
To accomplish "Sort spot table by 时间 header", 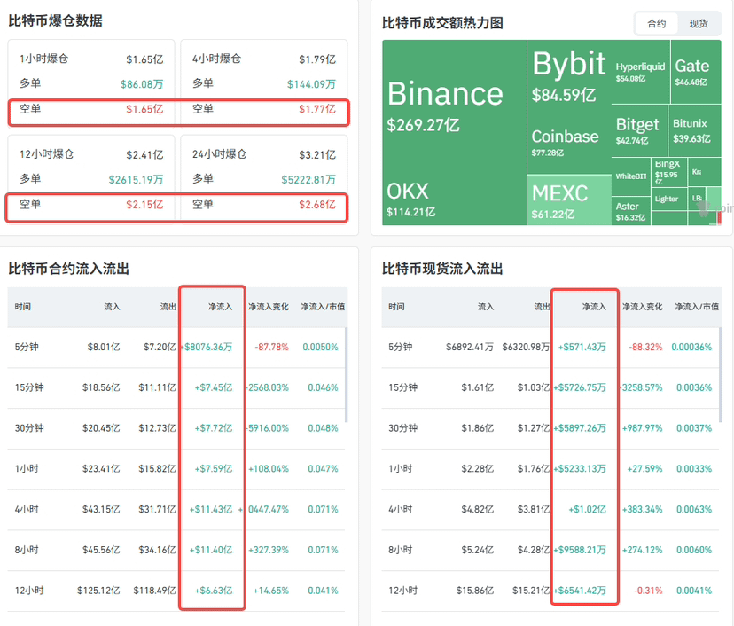I will pyautogui.click(x=396, y=307).
